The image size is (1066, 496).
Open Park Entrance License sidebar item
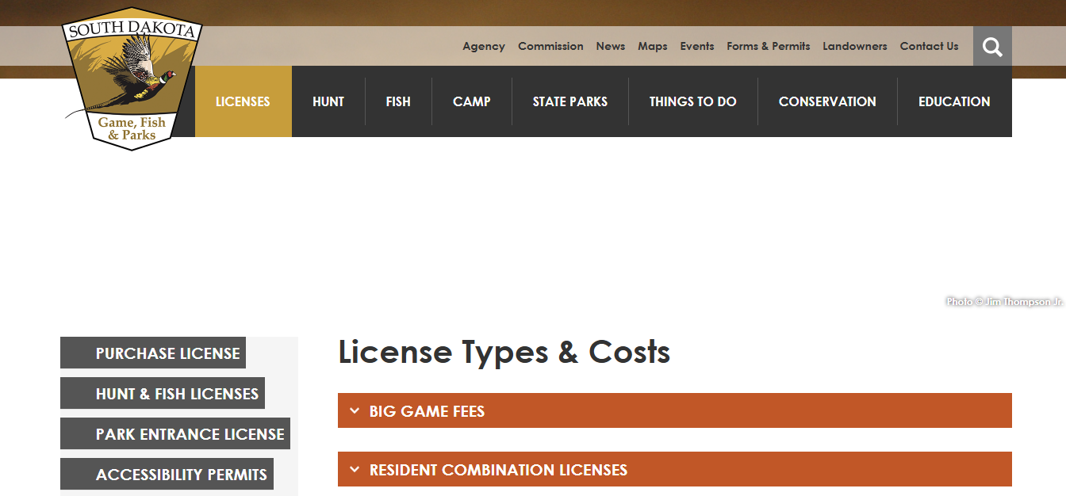[175, 434]
